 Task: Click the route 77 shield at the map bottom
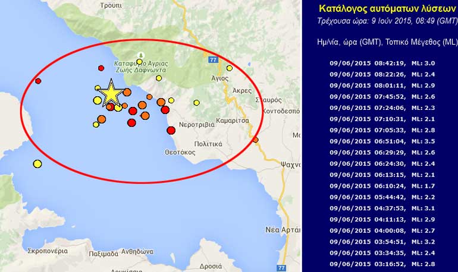pyautogui.click(x=281, y=267)
